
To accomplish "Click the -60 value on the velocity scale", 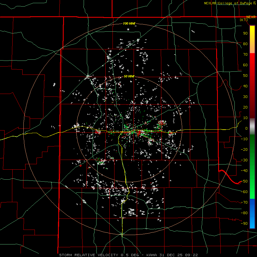I will [x=244, y=192].
